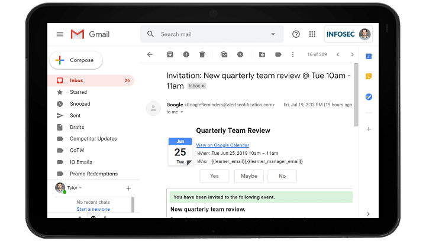Delete this email with trash icon
The width and height of the screenshot is (426, 241).
[202, 54]
